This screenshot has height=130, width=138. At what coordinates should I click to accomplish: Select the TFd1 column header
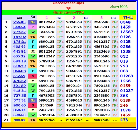click(x=128, y=17)
